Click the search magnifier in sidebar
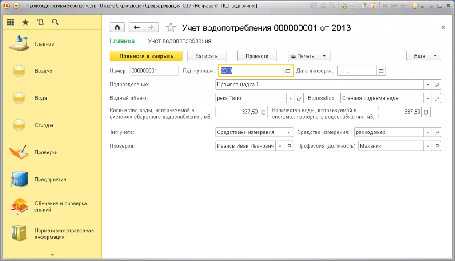The image size is (455, 261). (56, 22)
